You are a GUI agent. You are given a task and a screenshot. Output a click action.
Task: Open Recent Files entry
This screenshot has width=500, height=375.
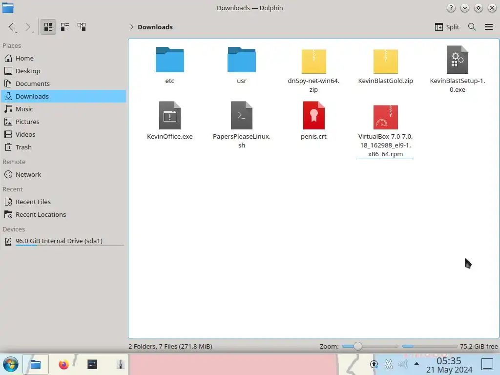(63, 202)
